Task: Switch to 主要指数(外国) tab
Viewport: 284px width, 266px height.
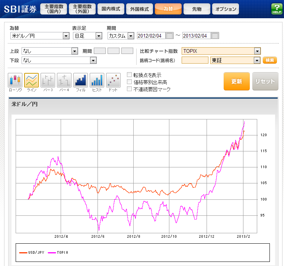Action: click(82, 9)
